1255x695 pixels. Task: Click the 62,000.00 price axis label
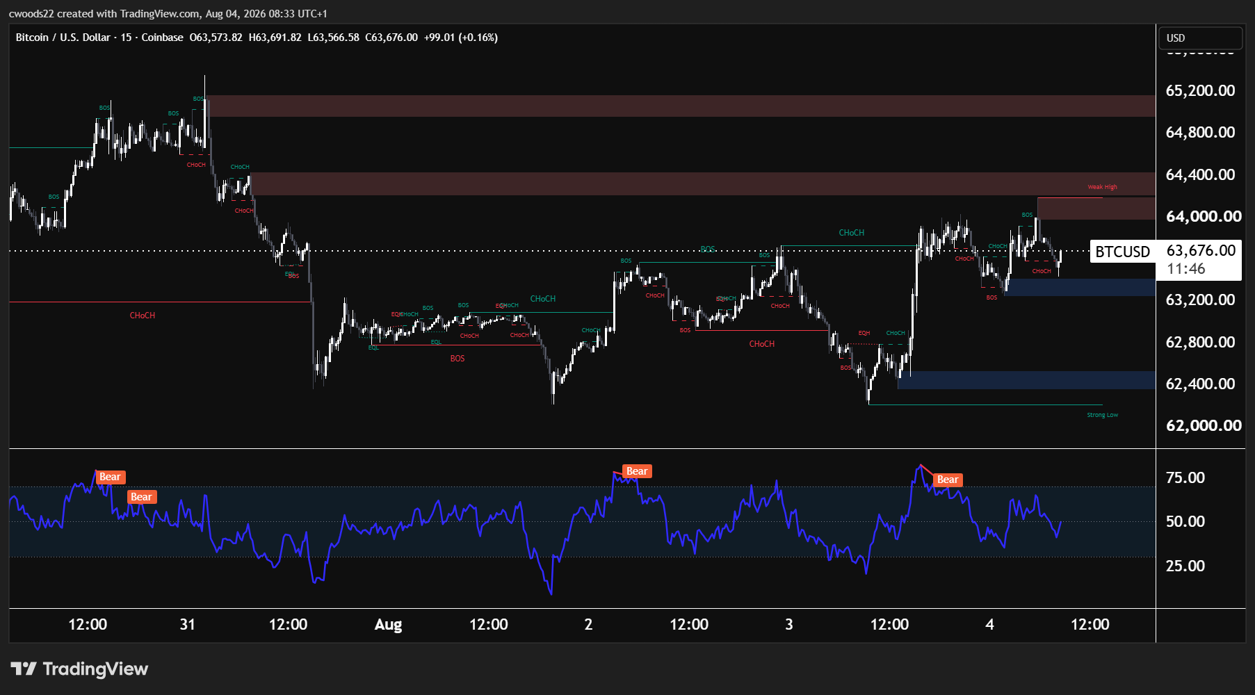[1204, 425]
